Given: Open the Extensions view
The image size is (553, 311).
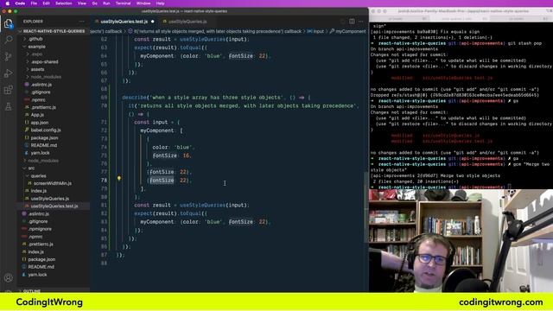Looking at the screenshot, I should point(9,90).
